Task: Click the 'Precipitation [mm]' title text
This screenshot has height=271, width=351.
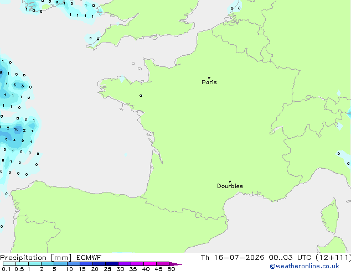Action: click(x=36, y=258)
